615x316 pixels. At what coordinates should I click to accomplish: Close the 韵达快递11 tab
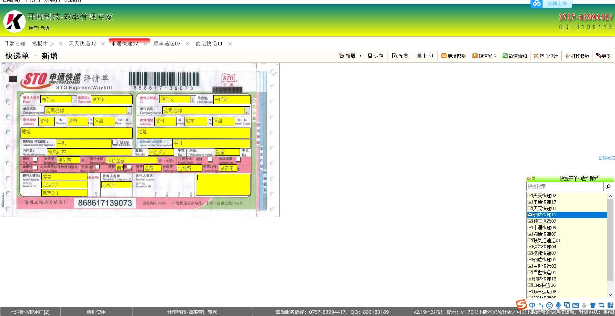[x=230, y=44]
